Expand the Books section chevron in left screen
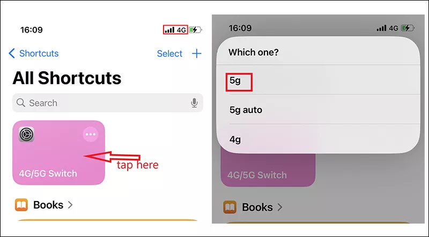 (x=70, y=205)
